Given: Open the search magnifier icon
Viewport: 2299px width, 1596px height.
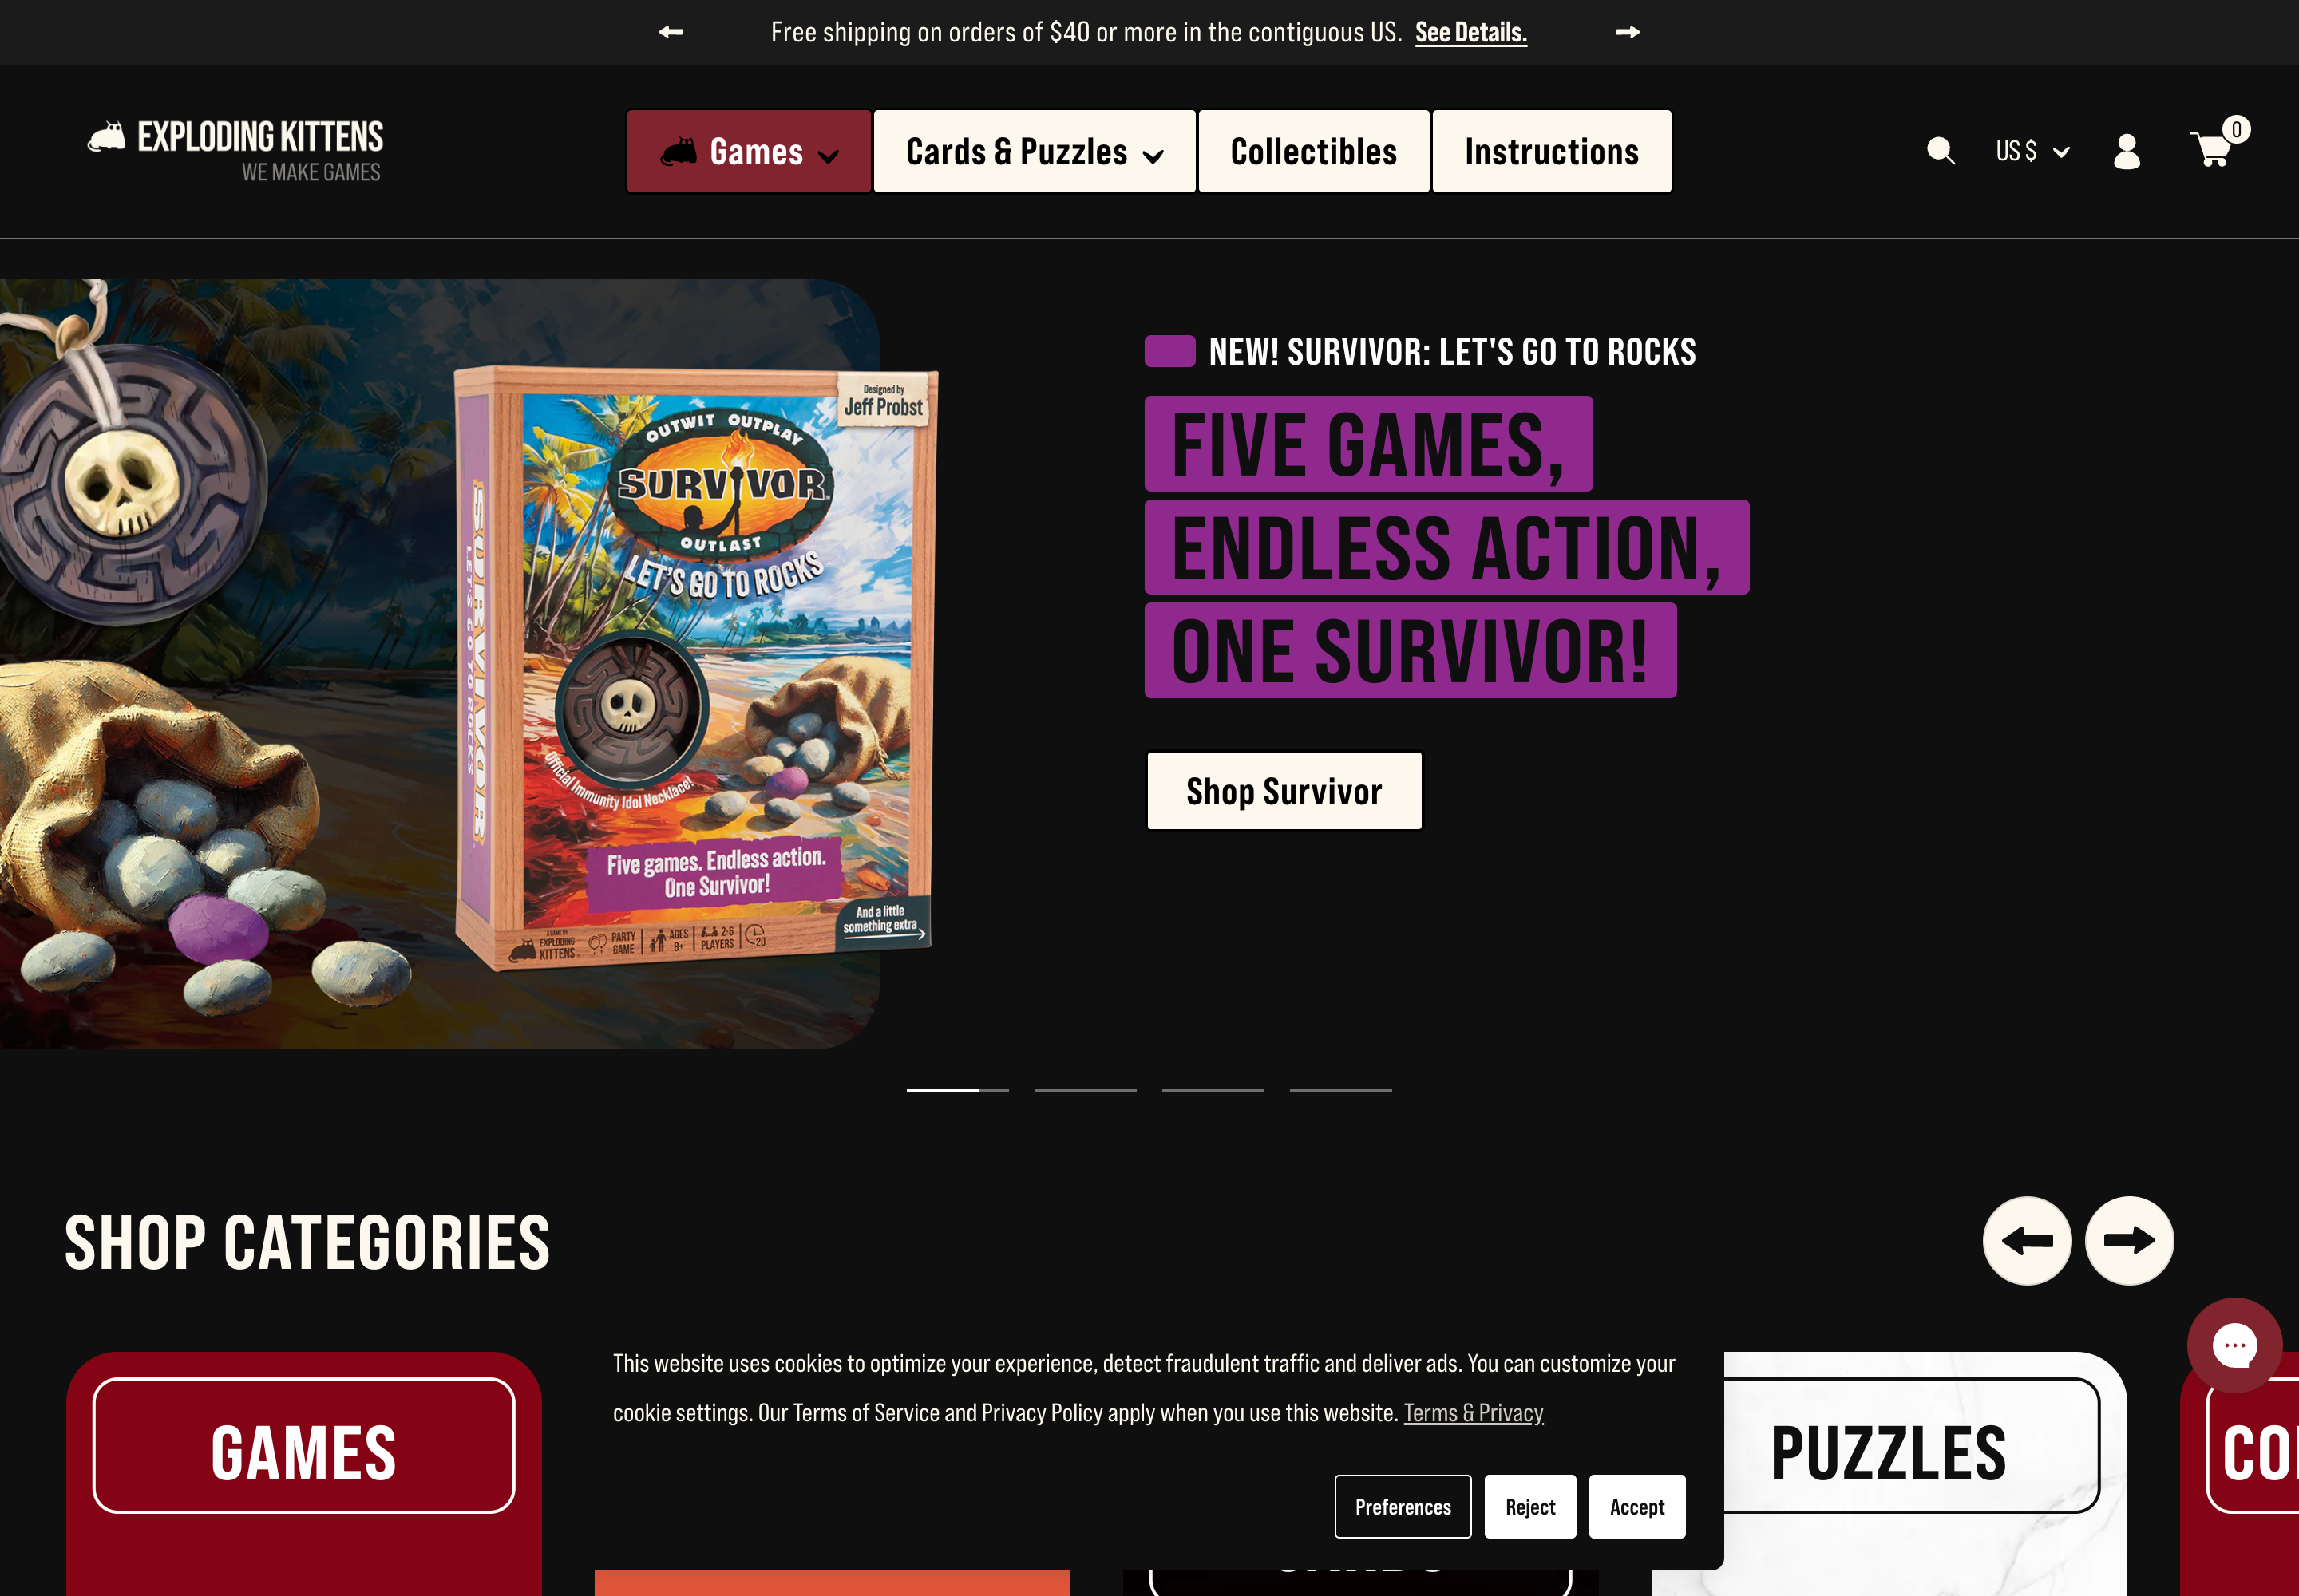Looking at the screenshot, I should click(1941, 151).
